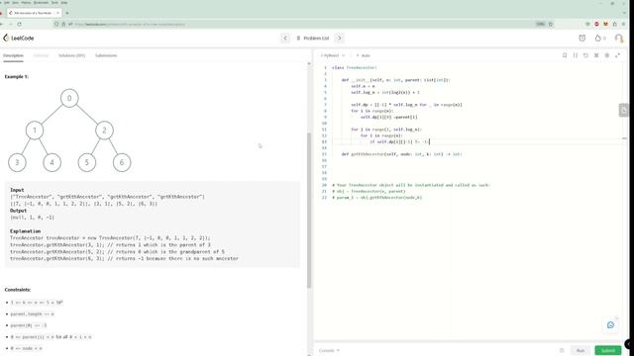Click tree node 0 in diagram

[x=69, y=98]
